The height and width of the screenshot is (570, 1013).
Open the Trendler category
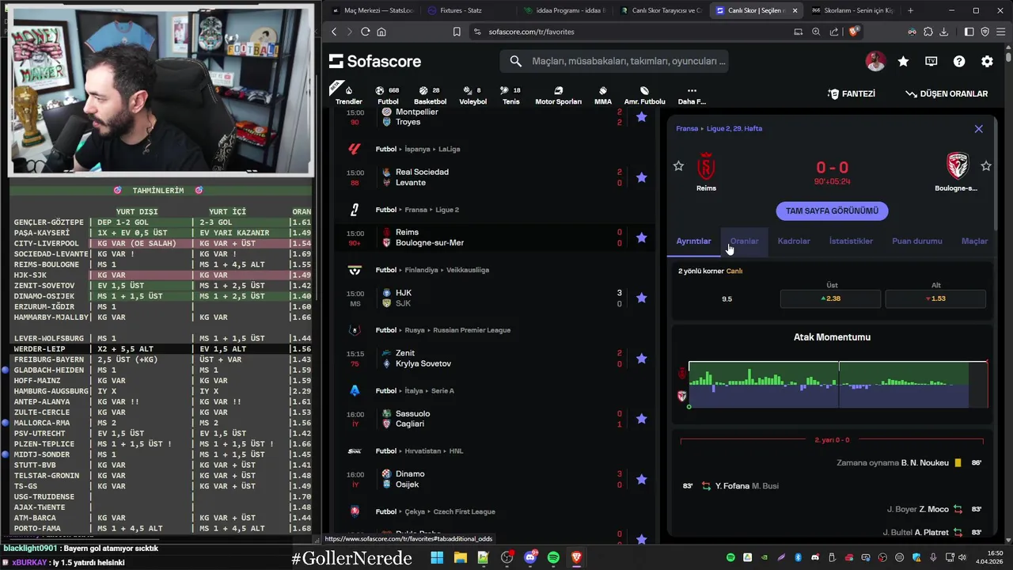[x=348, y=95]
